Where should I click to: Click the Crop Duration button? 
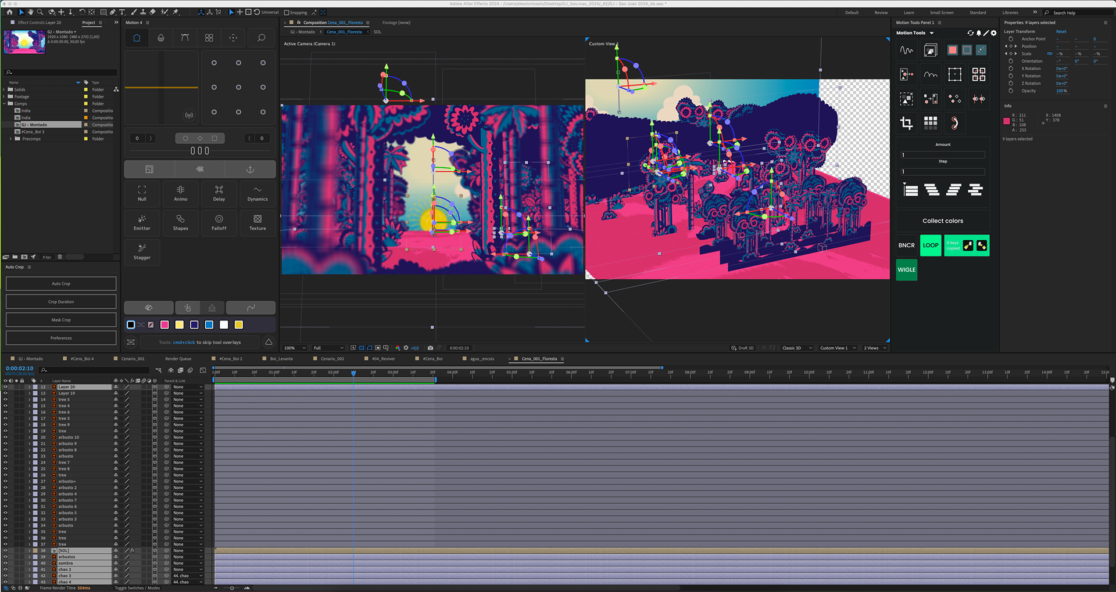(61, 302)
